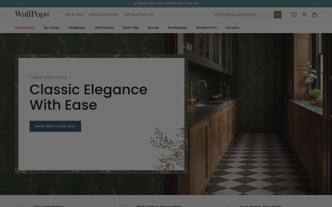Click the search magnifier button
Screen dimensions: 332x207
coord(278,15)
